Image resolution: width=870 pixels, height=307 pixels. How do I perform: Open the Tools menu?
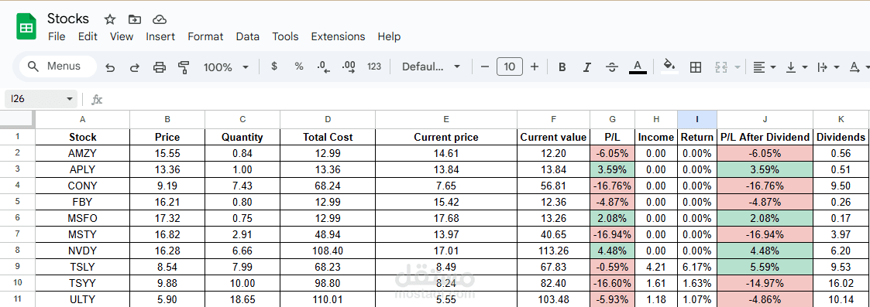click(x=285, y=36)
